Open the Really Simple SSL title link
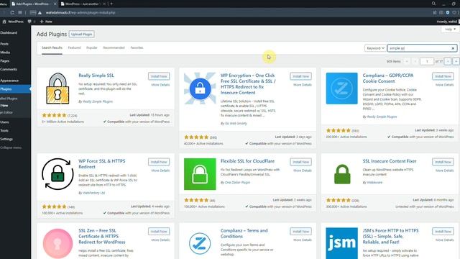This screenshot has height=259, width=460. (96, 76)
